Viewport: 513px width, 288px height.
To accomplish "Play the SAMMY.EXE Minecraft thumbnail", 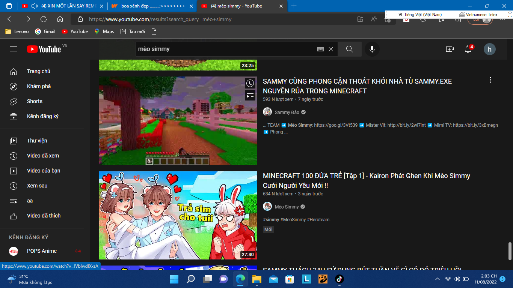I will 178,121.
